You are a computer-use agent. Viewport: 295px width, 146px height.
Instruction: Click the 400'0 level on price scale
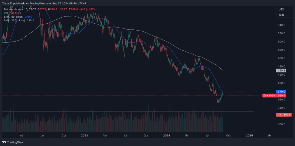(x=281, y=83)
